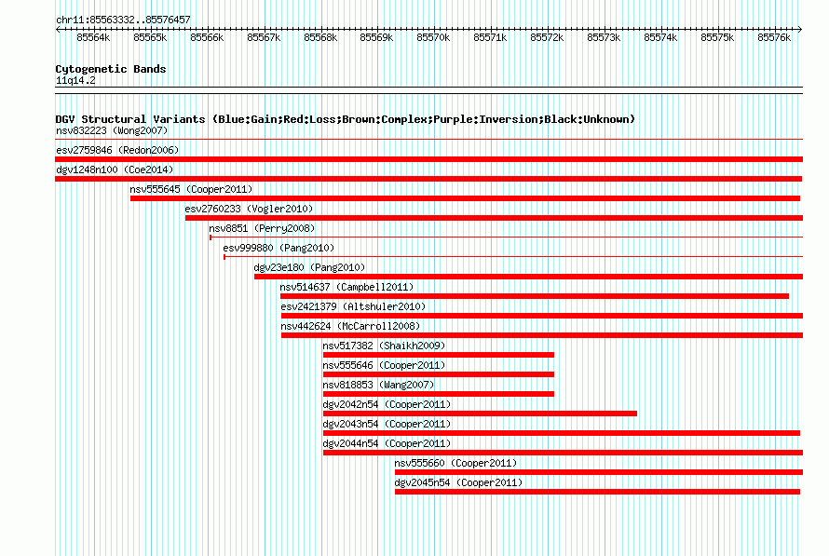This screenshot has width=829, height=556.
Task: Open the dgv1248n100 (Coe2014) variant label
Action: [115, 170]
